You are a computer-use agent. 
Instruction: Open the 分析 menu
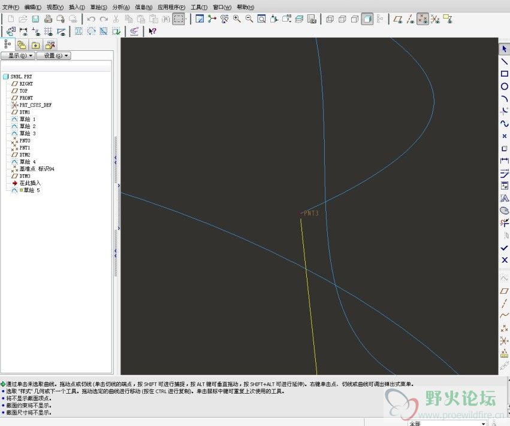click(x=121, y=7)
